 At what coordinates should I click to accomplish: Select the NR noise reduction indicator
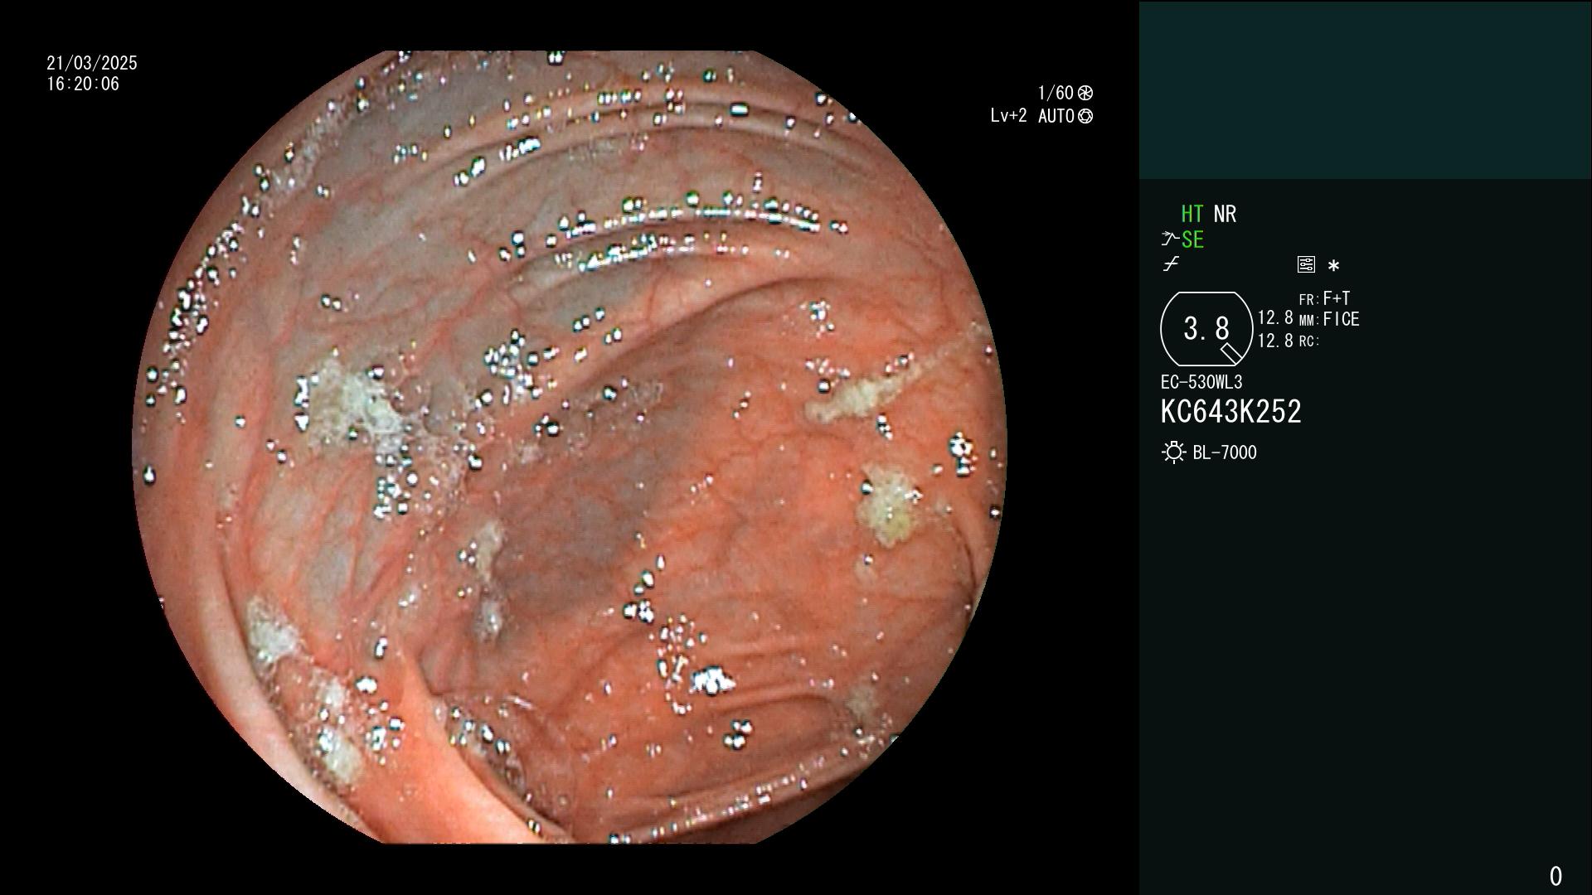tap(1225, 214)
